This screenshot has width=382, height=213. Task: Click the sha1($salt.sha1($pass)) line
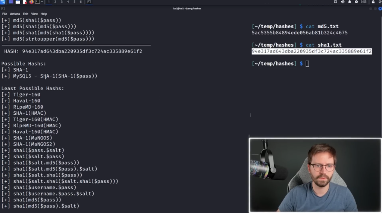(42, 175)
